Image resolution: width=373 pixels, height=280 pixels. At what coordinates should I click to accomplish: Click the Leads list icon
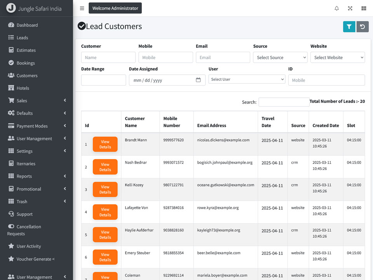(x=11, y=38)
